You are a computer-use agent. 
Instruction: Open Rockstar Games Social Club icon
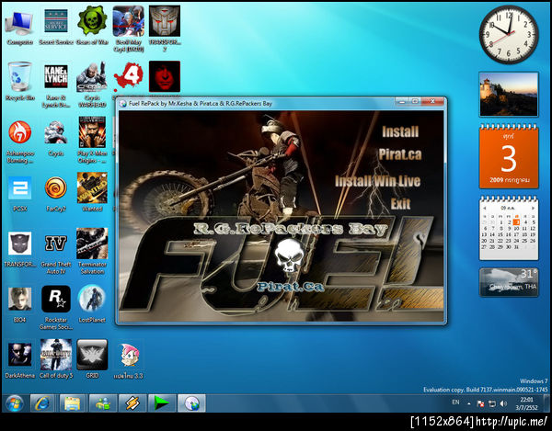tap(56, 308)
